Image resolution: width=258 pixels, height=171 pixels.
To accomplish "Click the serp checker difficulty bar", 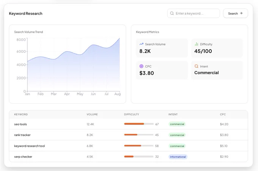I will tap(139, 157).
